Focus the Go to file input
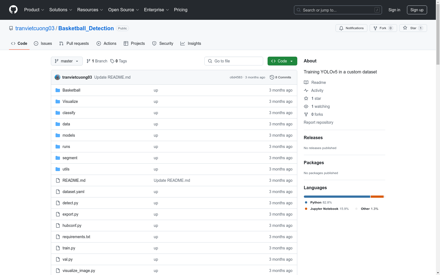Image resolution: width=440 pixels, height=275 pixels. (x=234, y=61)
